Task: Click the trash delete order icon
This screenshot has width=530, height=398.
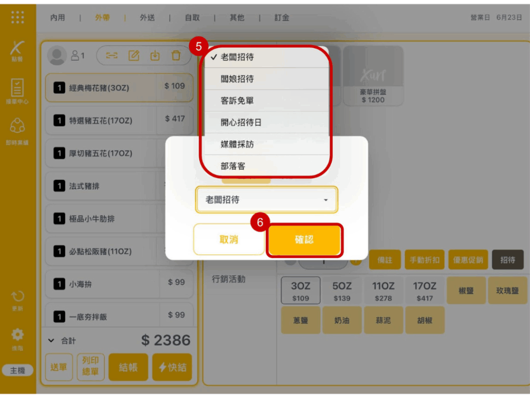Action: [176, 56]
